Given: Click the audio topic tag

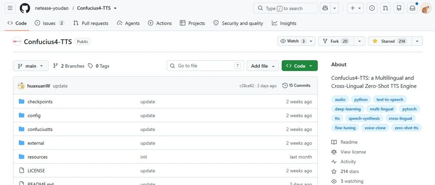Looking at the screenshot, I should click(x=340, y=100).
